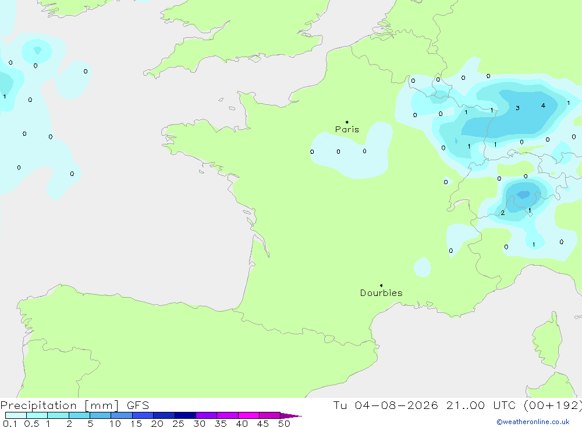582x427 pixels.
Task: Click the Paris city marker dot
Action: coord(347,122)
